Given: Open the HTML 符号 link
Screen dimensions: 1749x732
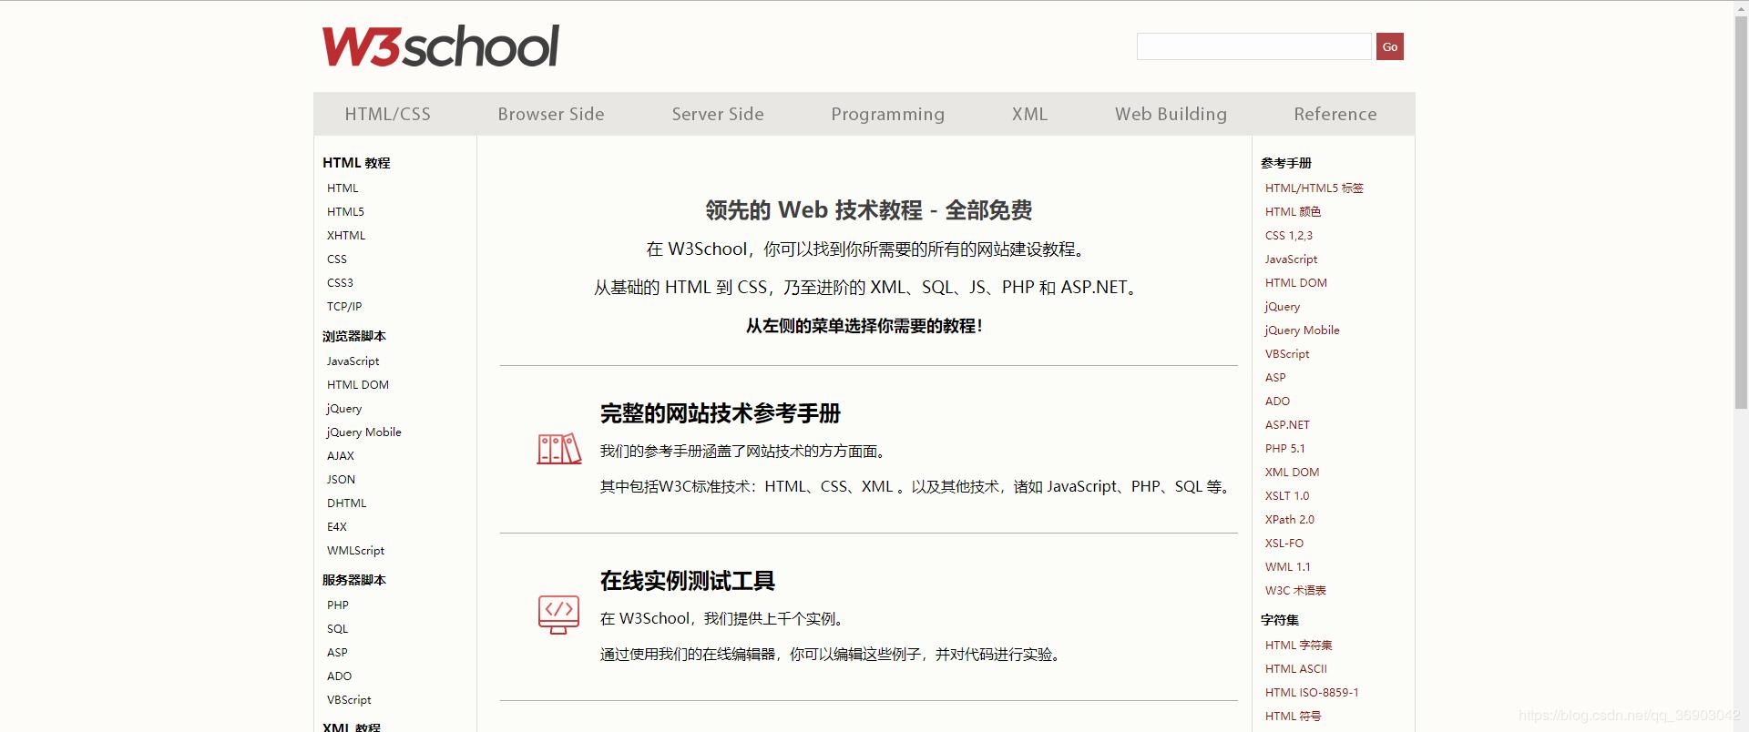Looking at the screenshot, I should [1293, 717].
